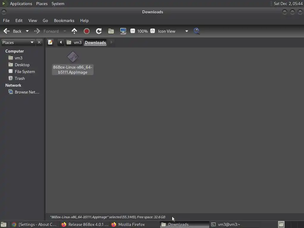304x228 pixels.
Task: Switch to the vm3@vm3:~ terminal window
Action: pos(235,224)
